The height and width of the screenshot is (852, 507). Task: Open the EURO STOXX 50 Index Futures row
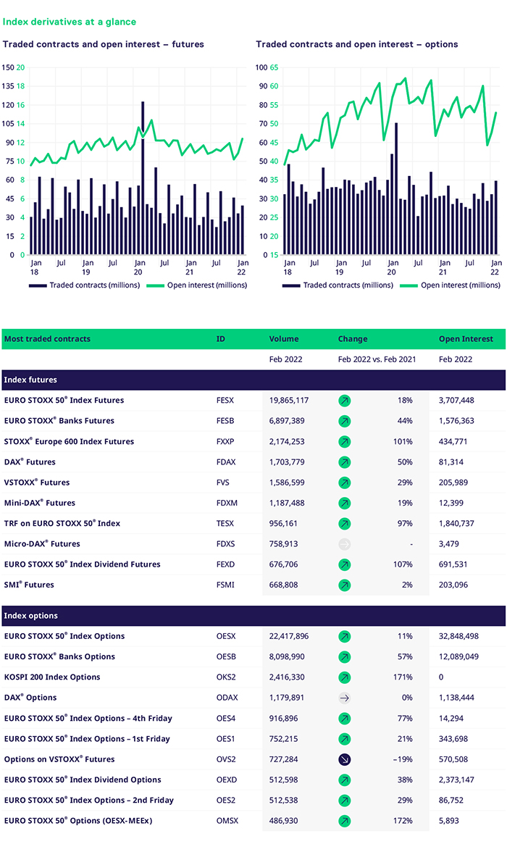[64, 401]
